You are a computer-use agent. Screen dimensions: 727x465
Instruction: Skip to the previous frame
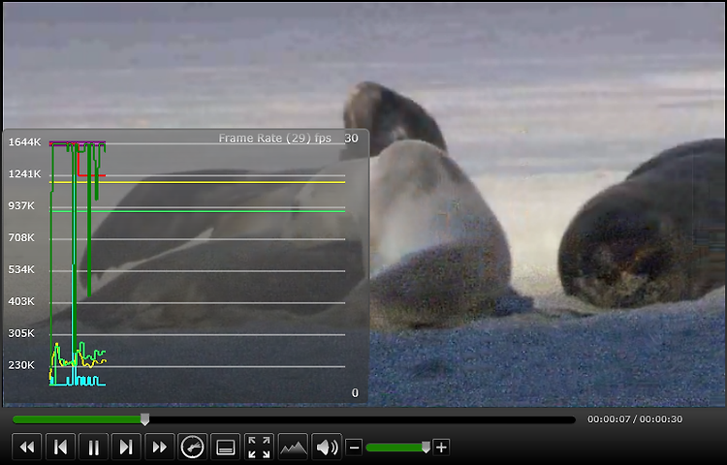[60, 448]
